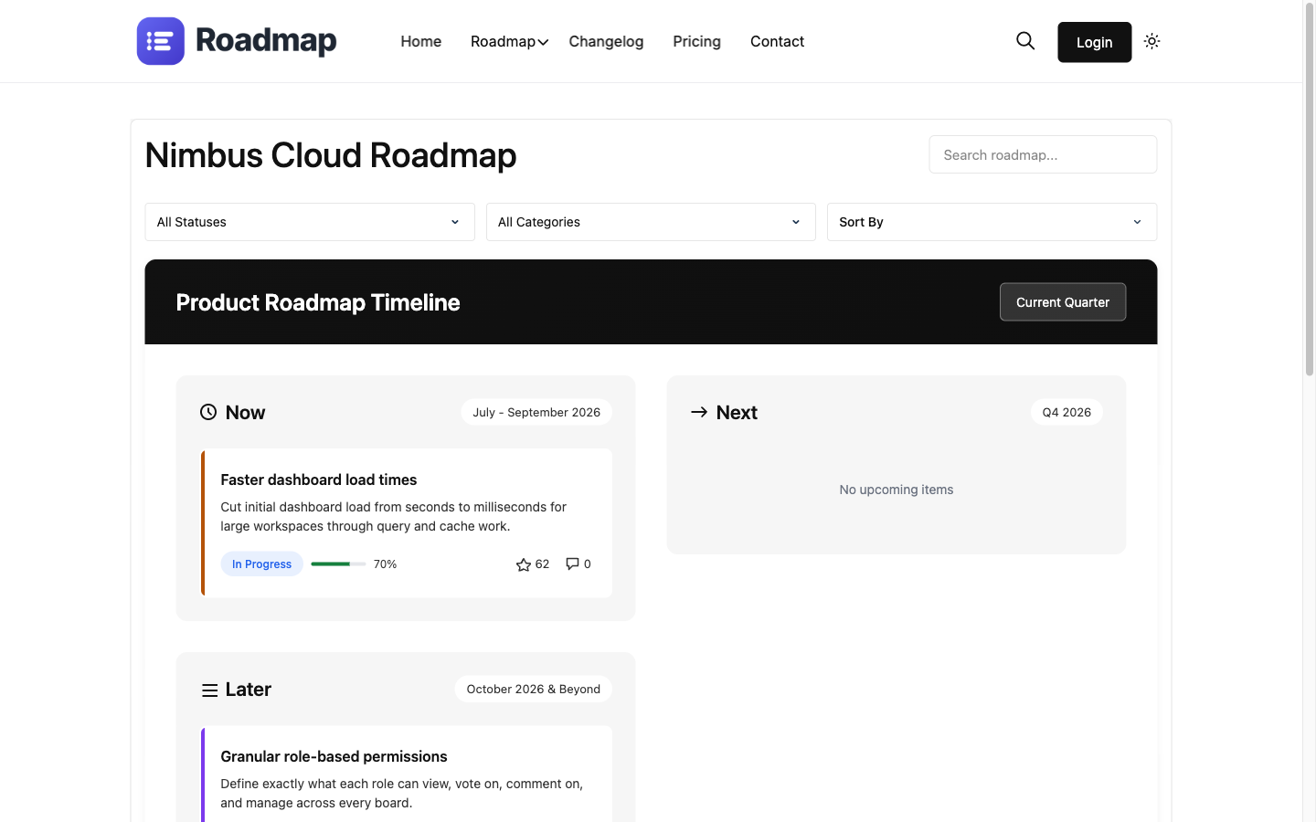Click the clock icon beside Now
The height and width of the screenshot is (822, 1316).
point(208,412)
